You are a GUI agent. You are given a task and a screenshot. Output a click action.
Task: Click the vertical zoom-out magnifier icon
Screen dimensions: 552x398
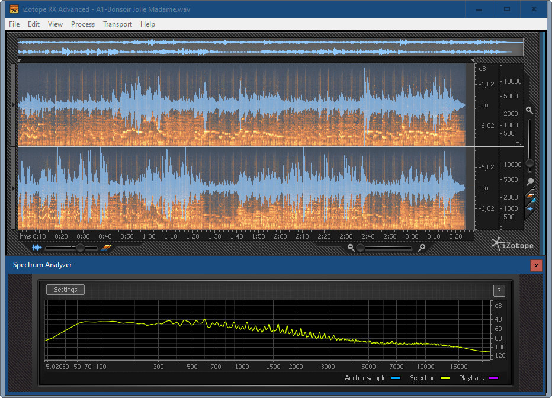[530, 181]
